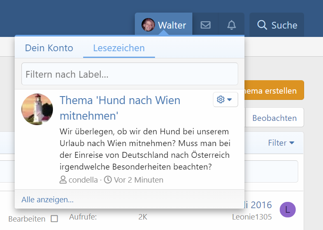Click the bookmark description text about Urlaub
The image size is (323, 230).
point(144,149)
